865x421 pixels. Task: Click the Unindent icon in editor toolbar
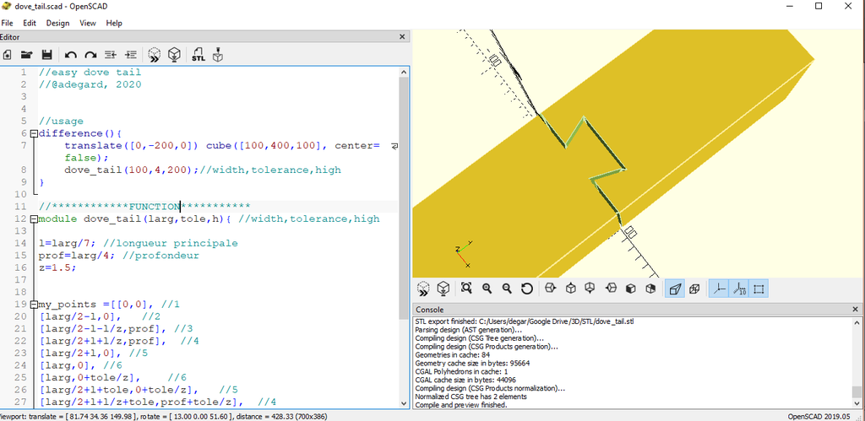point(111,55)
